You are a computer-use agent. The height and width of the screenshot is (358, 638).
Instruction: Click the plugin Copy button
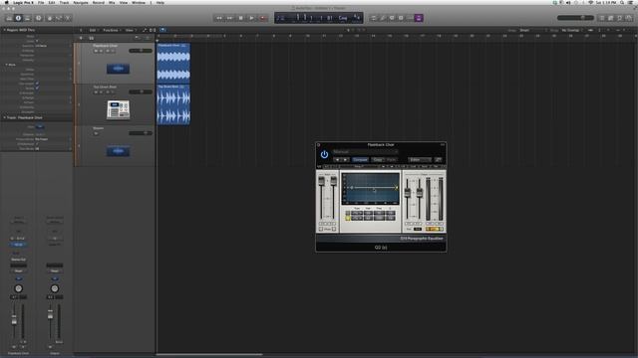378,160
